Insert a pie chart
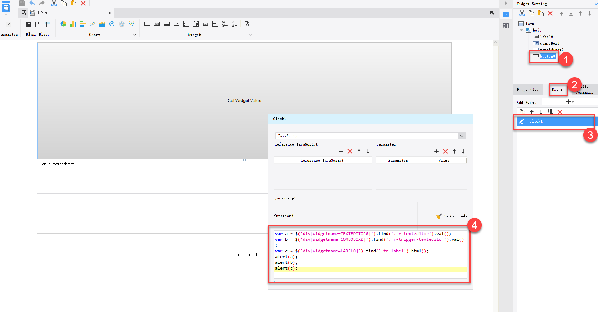 click(x=63, y=24)
